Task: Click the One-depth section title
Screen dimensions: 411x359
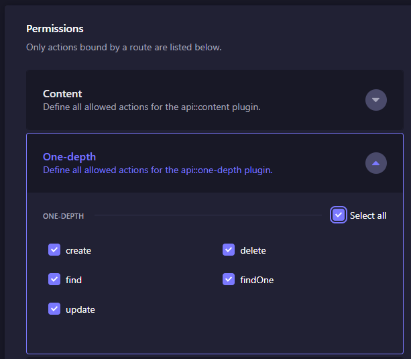Action: pyautogui.click(x=70, y=157)
